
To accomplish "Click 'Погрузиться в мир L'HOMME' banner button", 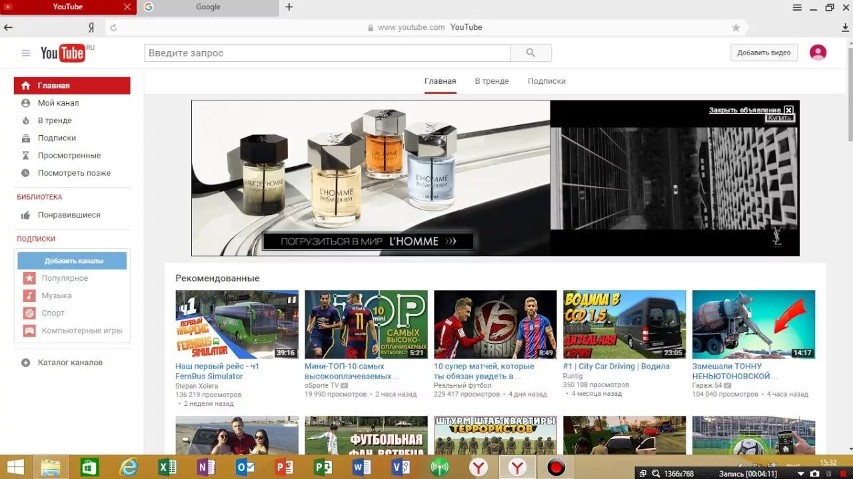I will [x=369, y=241].
